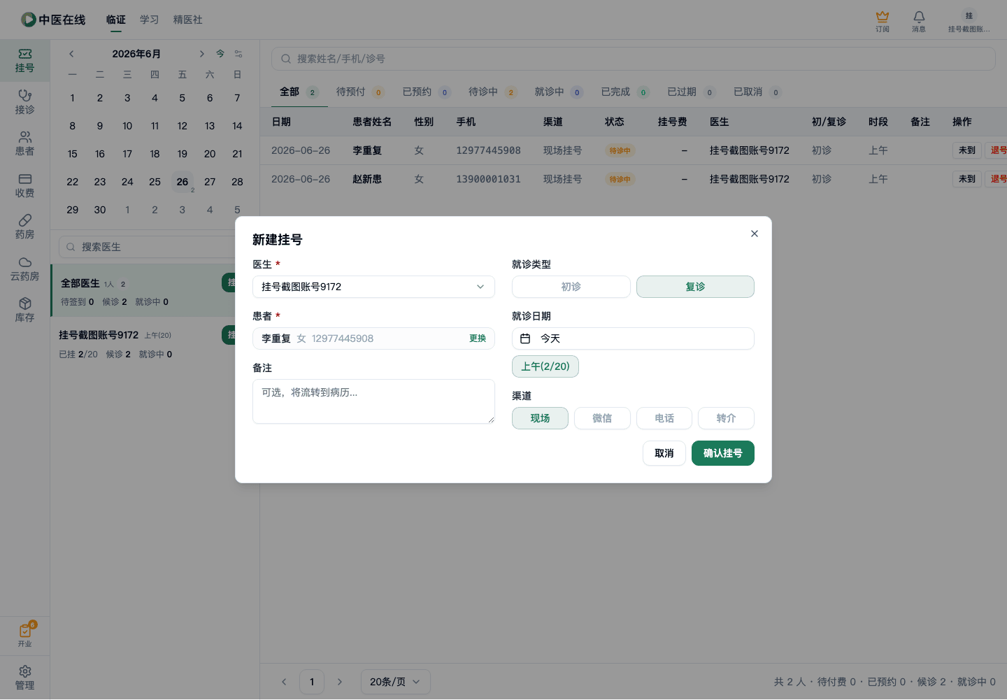Open the 医生 dropdown in dialog
This screenshot has width=1007, height=700.
click(x=373, y=287)
